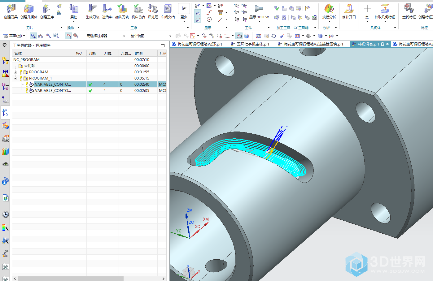Toggle second navigator filter button after view icons

click(76, 36)
